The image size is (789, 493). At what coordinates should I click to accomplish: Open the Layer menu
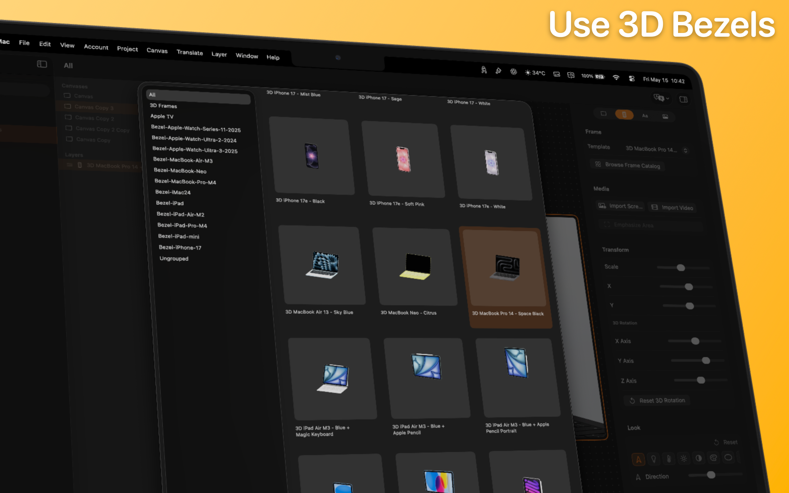pyautogui.click(x=219, y=54)
